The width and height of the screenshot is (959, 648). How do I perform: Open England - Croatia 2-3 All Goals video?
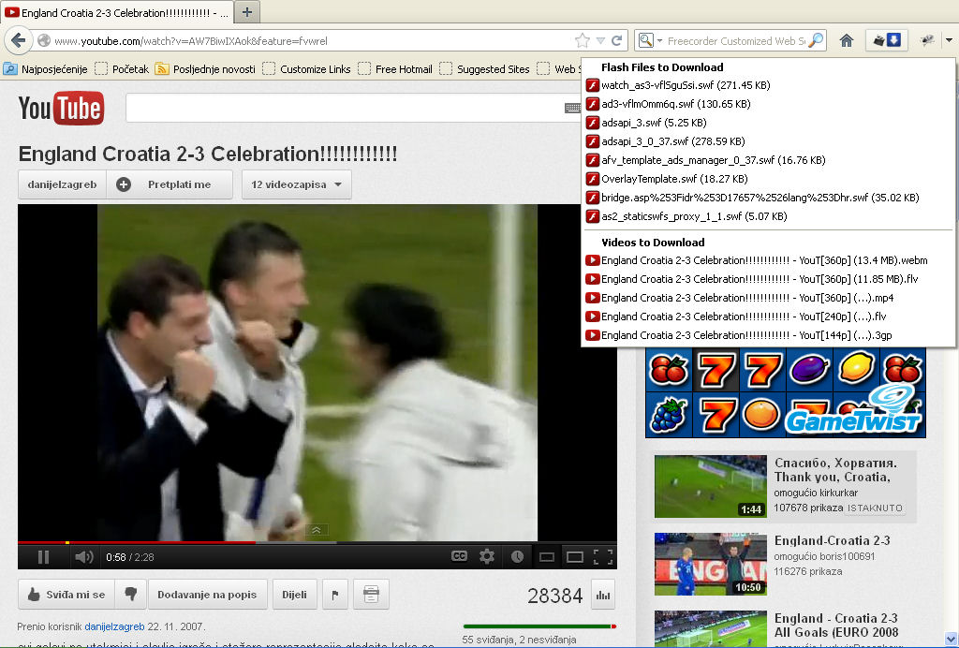click(x=835, y=625)
